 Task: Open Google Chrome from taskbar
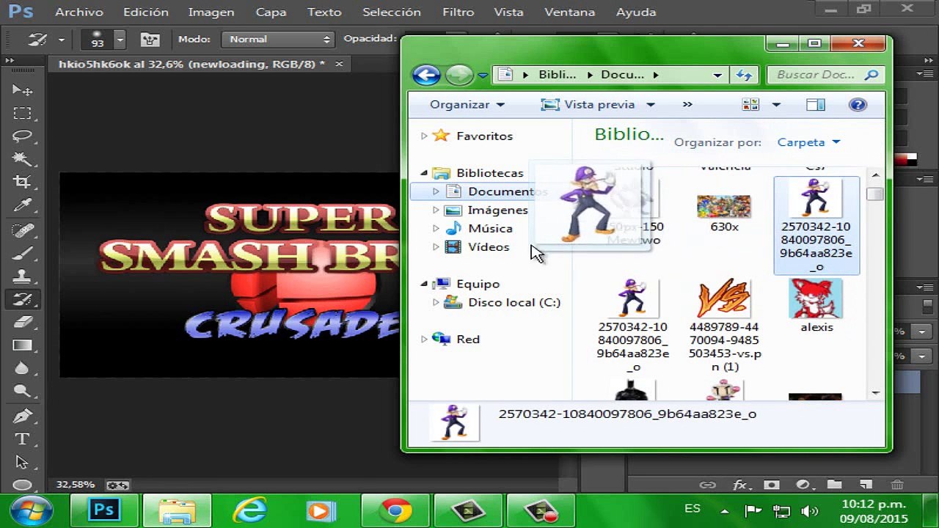(x=395, y=510)
